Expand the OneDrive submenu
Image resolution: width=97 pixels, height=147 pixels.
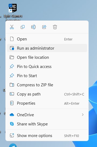point(47,115)
